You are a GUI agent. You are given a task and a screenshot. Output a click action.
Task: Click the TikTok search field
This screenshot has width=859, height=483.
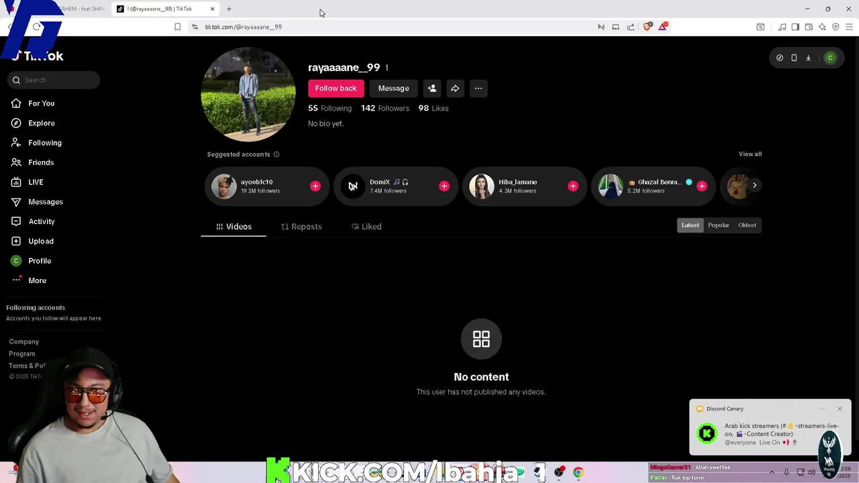point(54,80)
